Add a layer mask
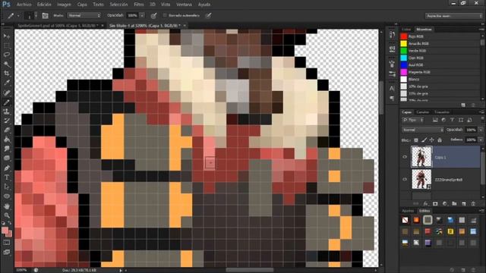The width and height of the screenshot is (486, 273). [435, 204]
